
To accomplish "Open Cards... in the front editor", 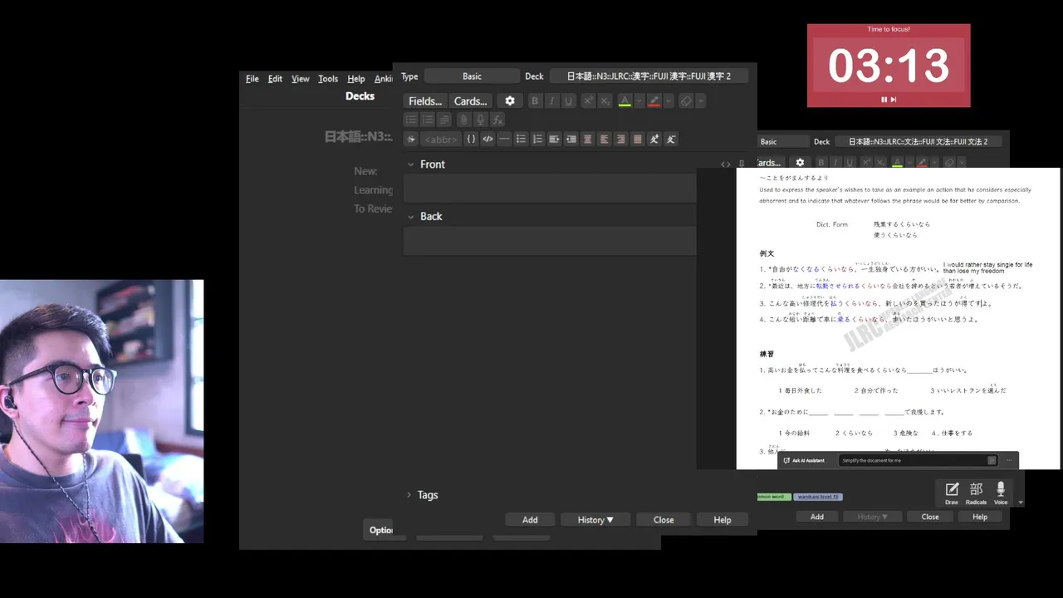I will [x=471, y=100].
